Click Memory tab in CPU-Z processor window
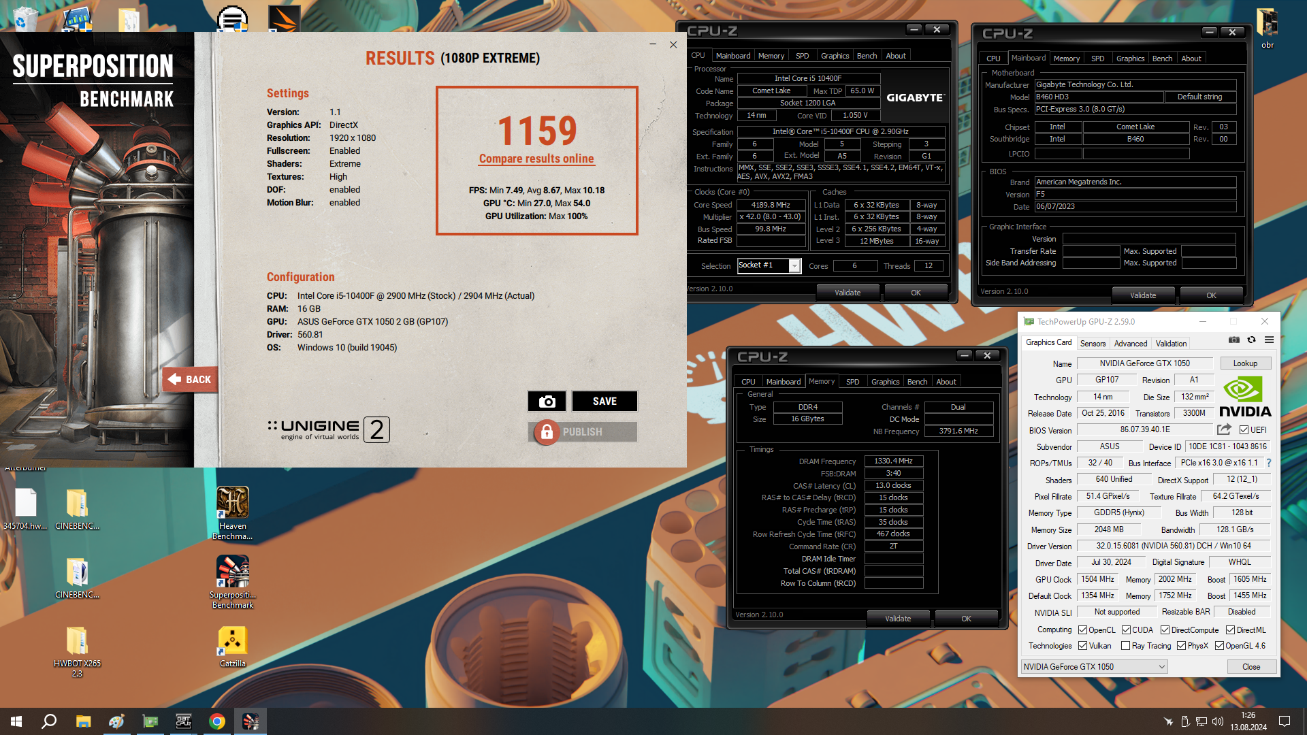 coord(771,56)
